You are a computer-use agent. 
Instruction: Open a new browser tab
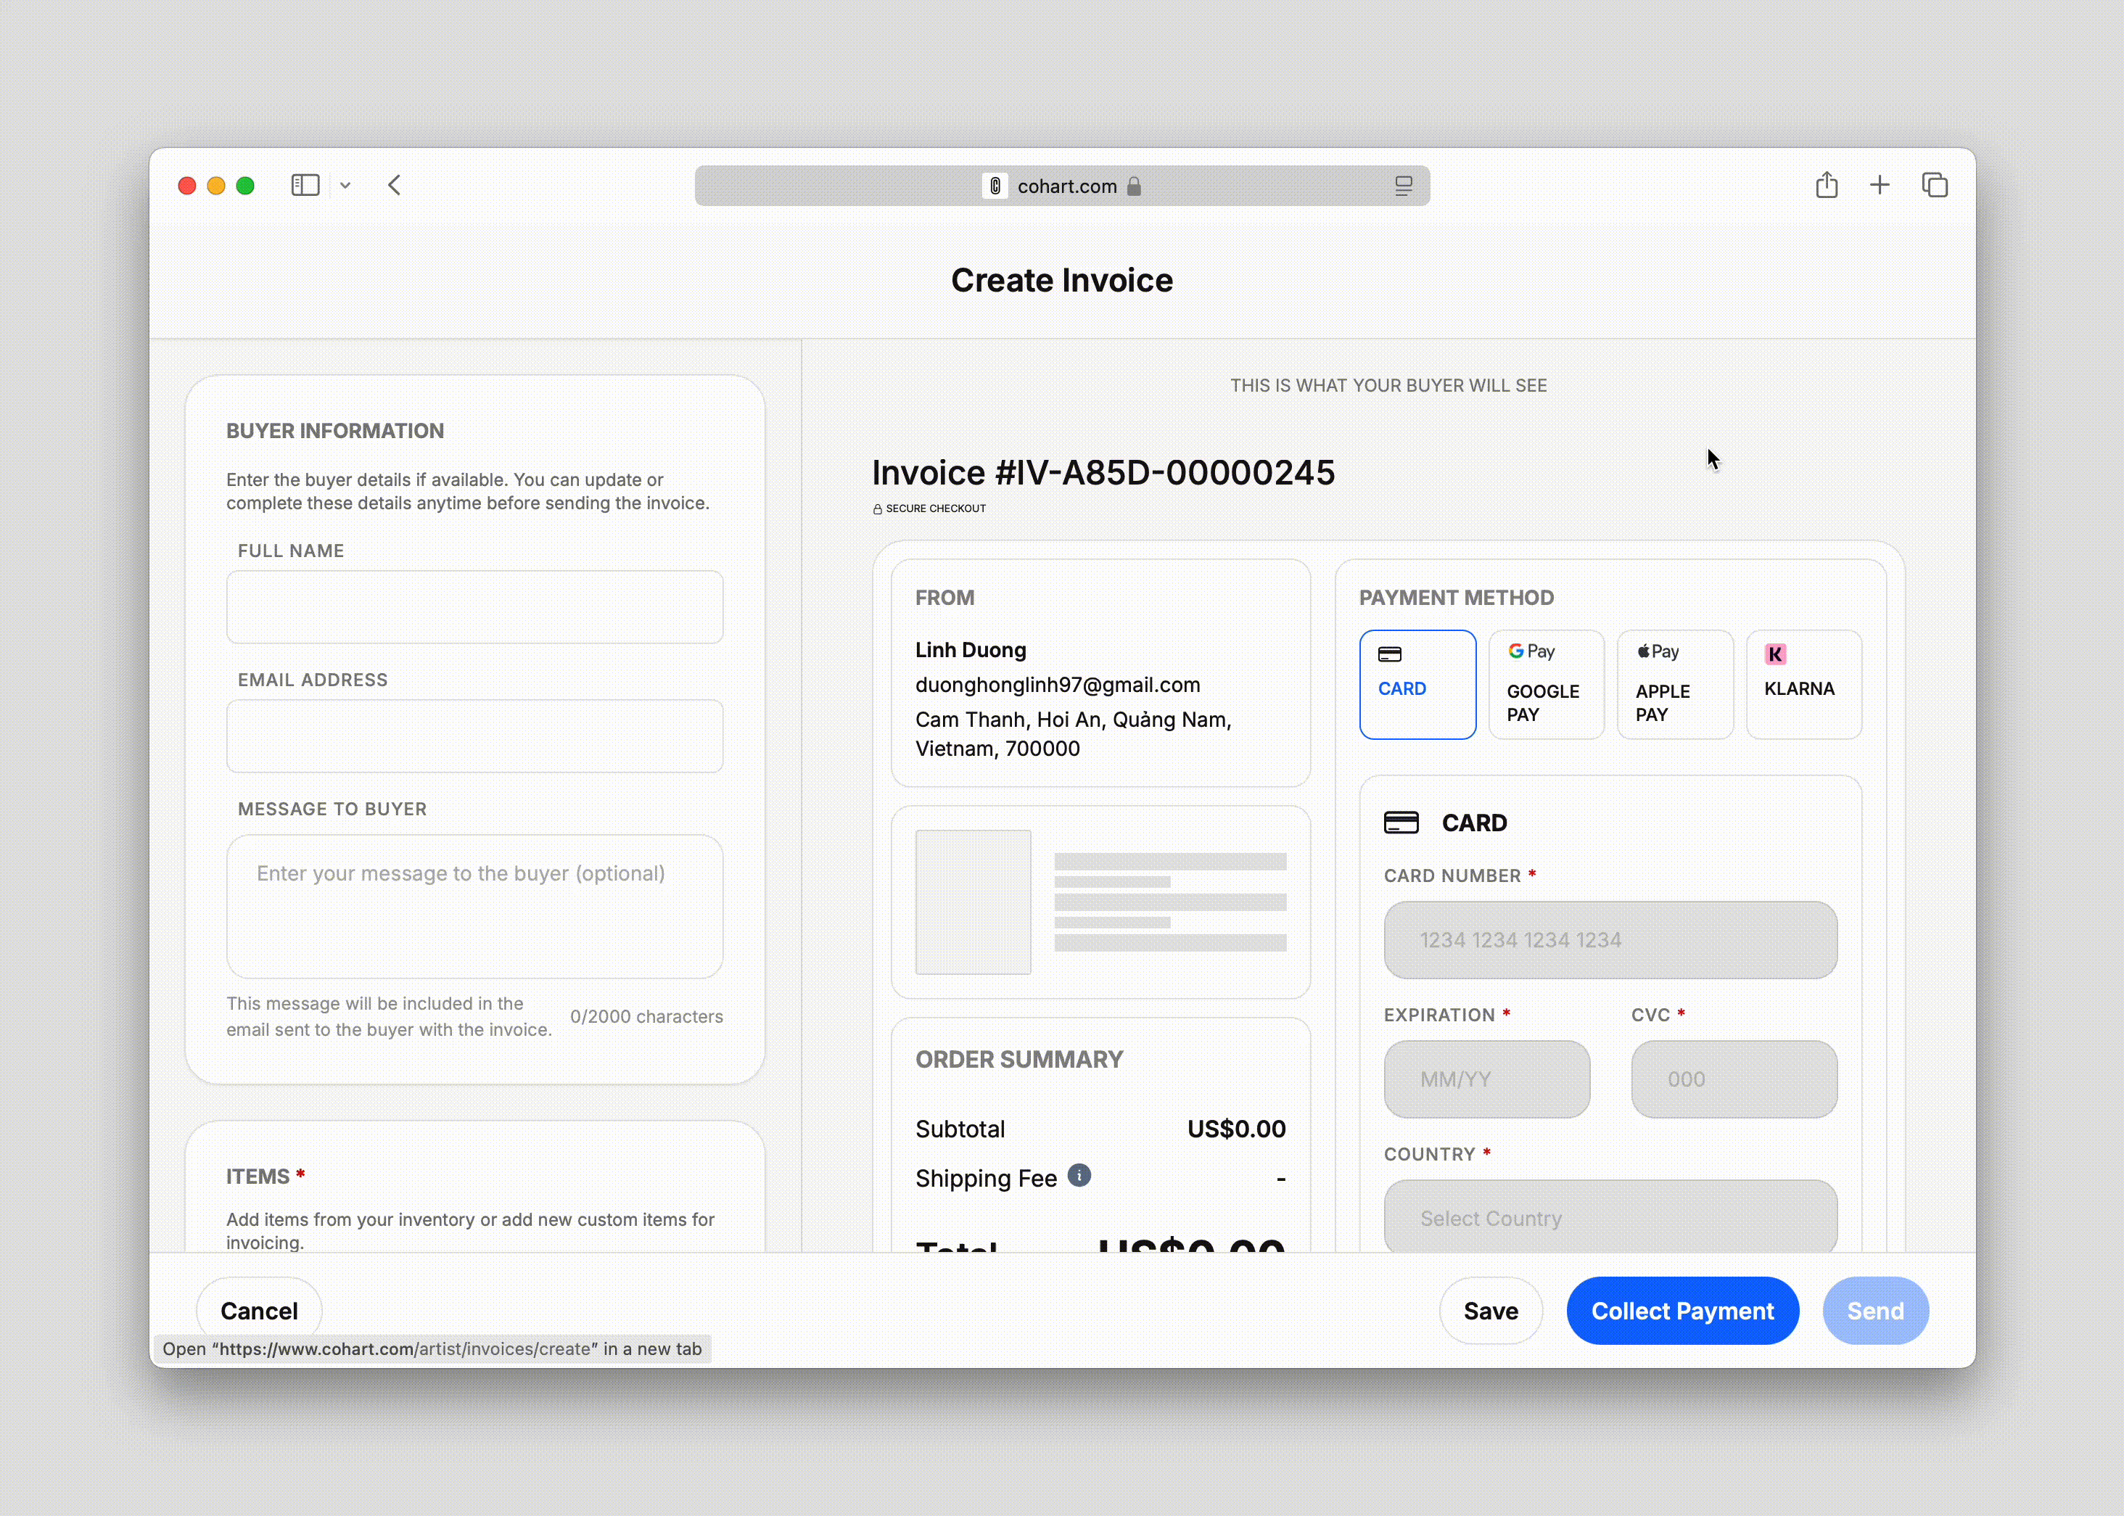1880,185
